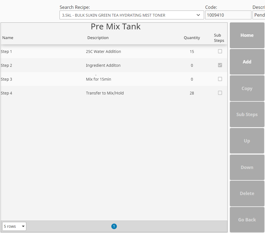The height and width of the screenshot is (233, 265).
Task: Select page 1 in the pagination
Action: [x=114, y=226]
